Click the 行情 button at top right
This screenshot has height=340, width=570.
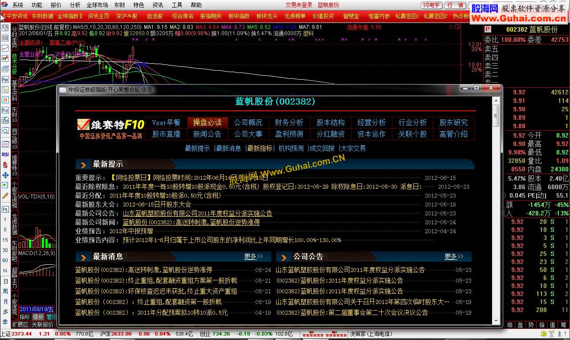455,5
